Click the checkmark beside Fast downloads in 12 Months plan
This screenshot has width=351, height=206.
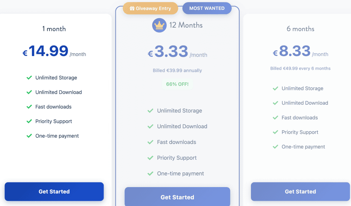click(150, 142)
